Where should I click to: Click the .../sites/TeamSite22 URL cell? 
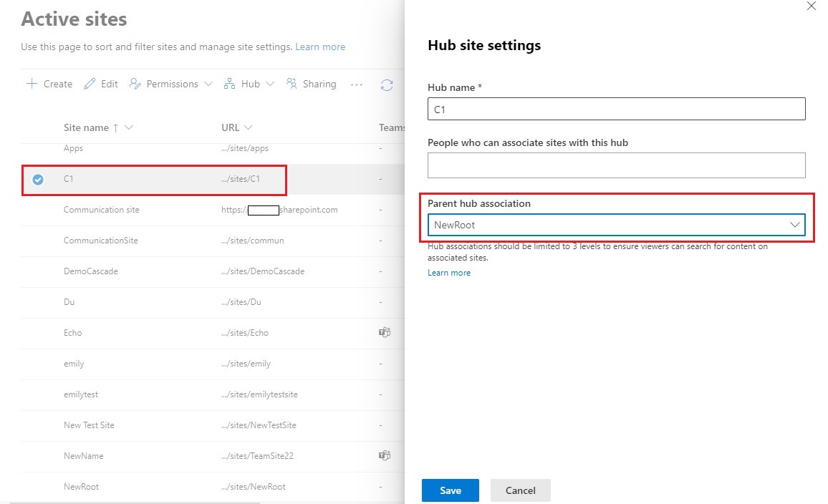(x=257, y=456)
